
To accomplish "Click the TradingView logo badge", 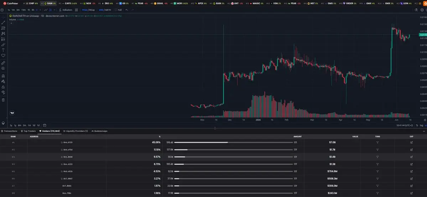I will (12, 113).
